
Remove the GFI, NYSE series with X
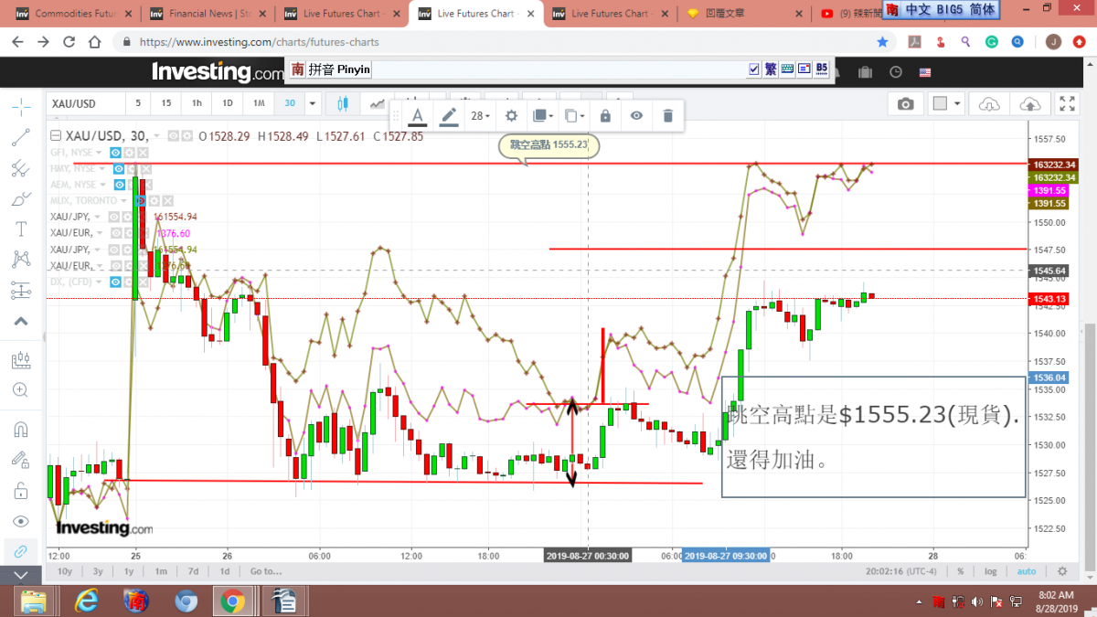point(143,152)
